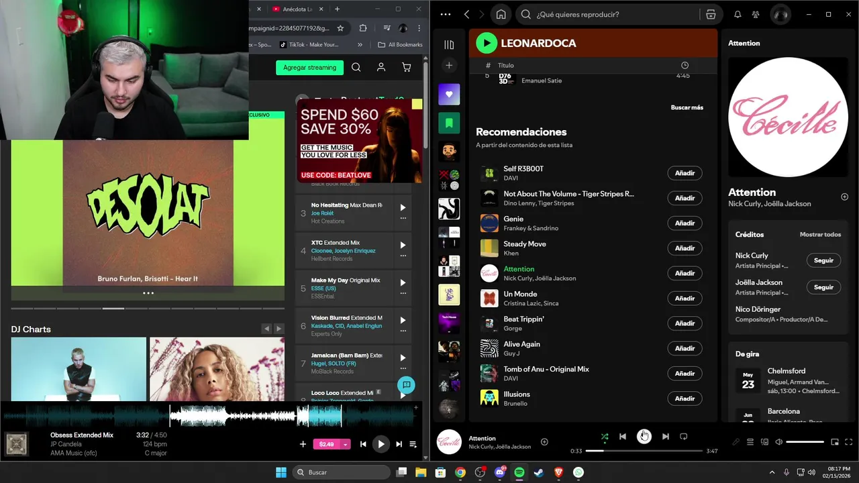Open options dots for XTC Extended Mix
Screen dimensions: 859x483
(x=403, y=256)
